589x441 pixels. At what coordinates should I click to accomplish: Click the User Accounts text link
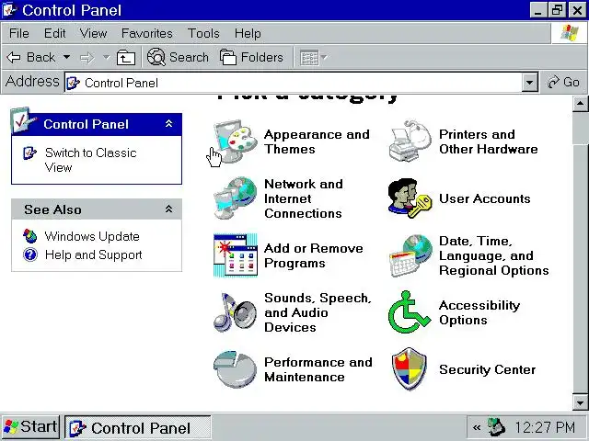coord(485,198)
